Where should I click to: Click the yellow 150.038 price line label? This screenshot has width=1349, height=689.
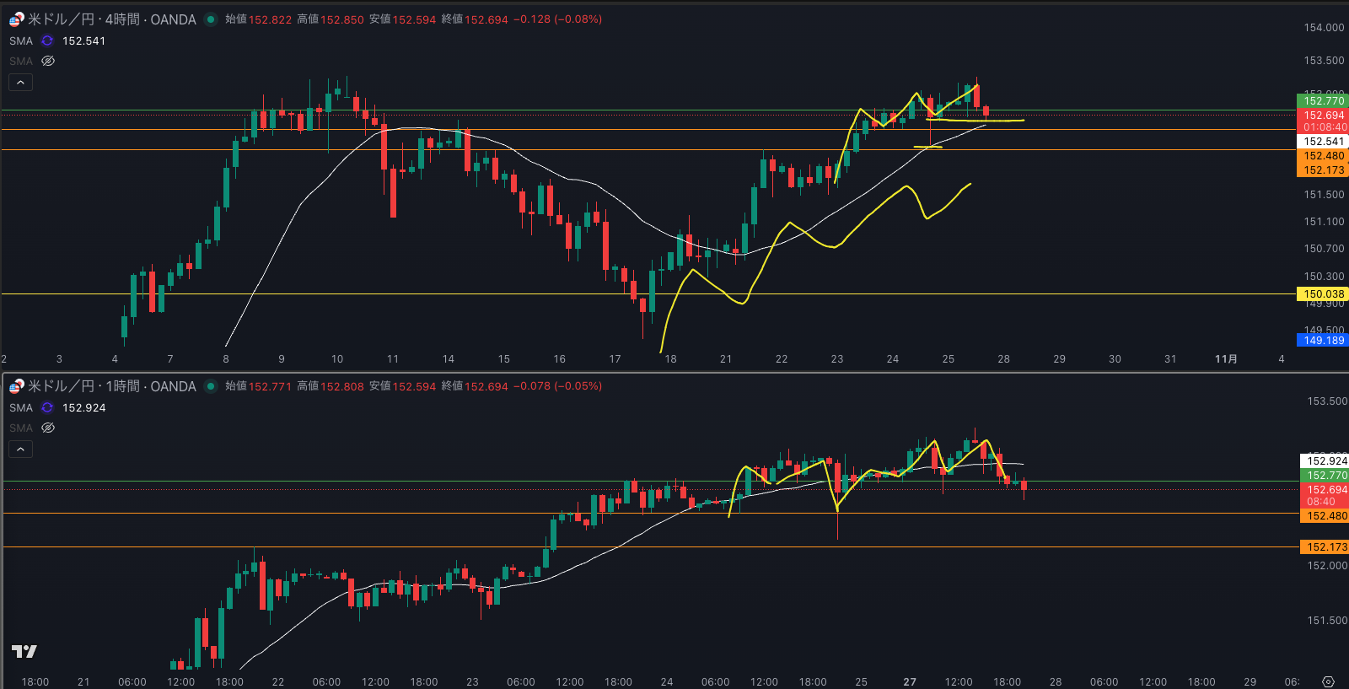1323,294
